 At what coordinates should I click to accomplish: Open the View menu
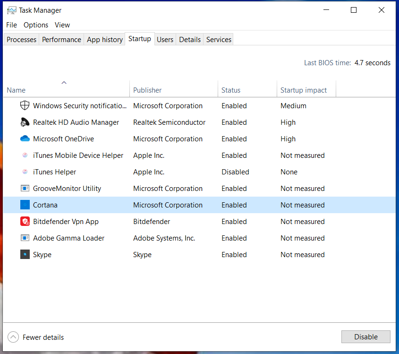tap(62, 25)
